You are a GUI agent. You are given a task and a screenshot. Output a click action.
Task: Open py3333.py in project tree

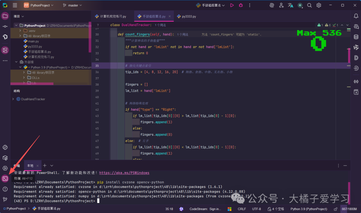point(35,46)
